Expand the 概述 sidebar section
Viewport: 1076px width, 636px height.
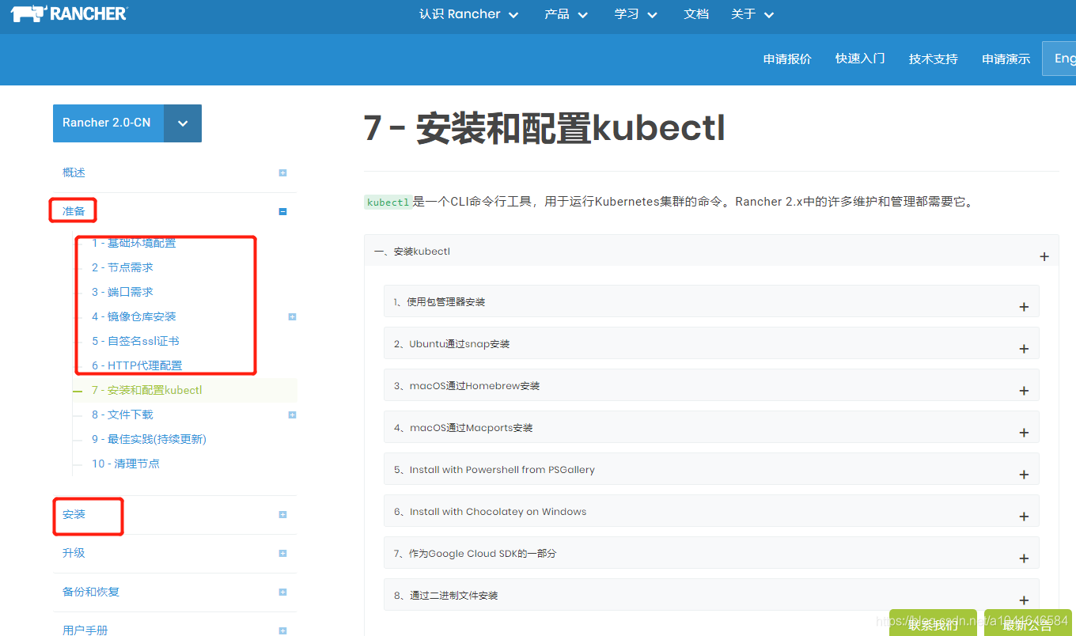click(x=282, y=172)
